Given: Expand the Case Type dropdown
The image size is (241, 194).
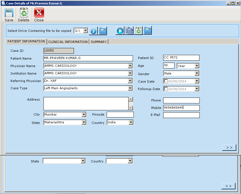Looking at the screenshot, I should (x=130, y=88).
